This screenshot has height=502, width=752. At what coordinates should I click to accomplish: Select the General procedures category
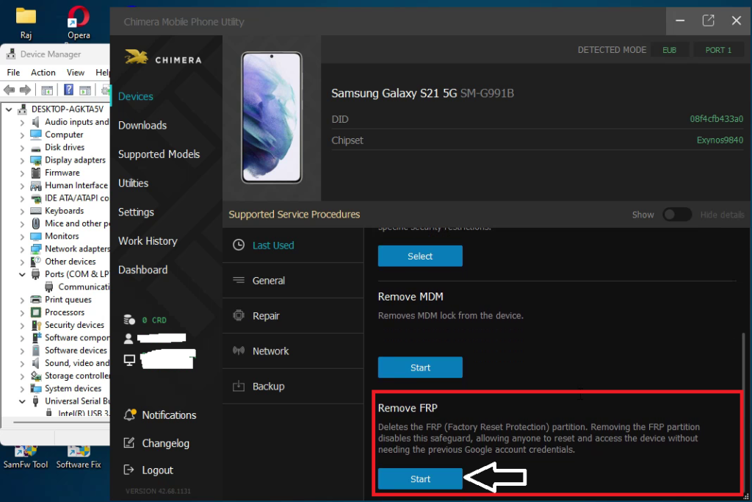[293, 280]
